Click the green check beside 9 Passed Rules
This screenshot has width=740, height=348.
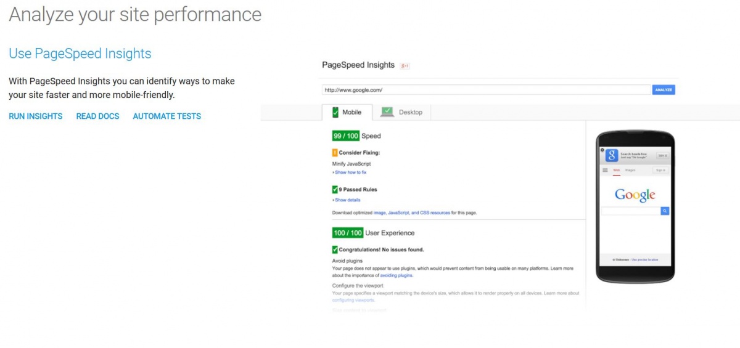point(335,190)
